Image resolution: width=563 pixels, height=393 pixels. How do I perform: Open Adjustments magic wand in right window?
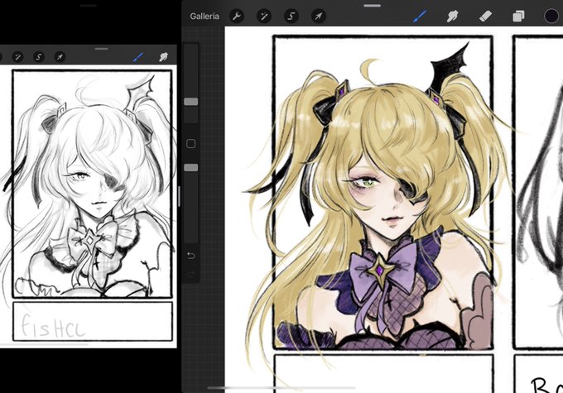click(x=264, y=17)
